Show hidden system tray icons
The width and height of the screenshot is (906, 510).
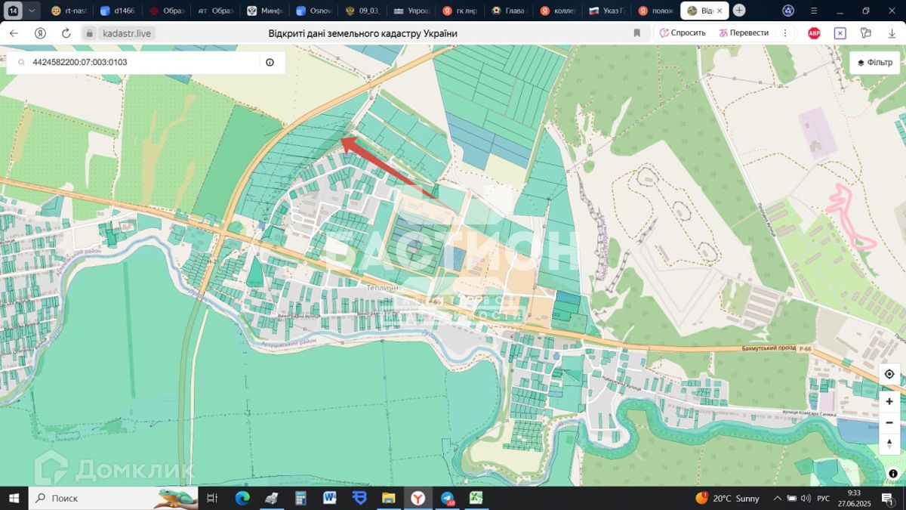777,499
